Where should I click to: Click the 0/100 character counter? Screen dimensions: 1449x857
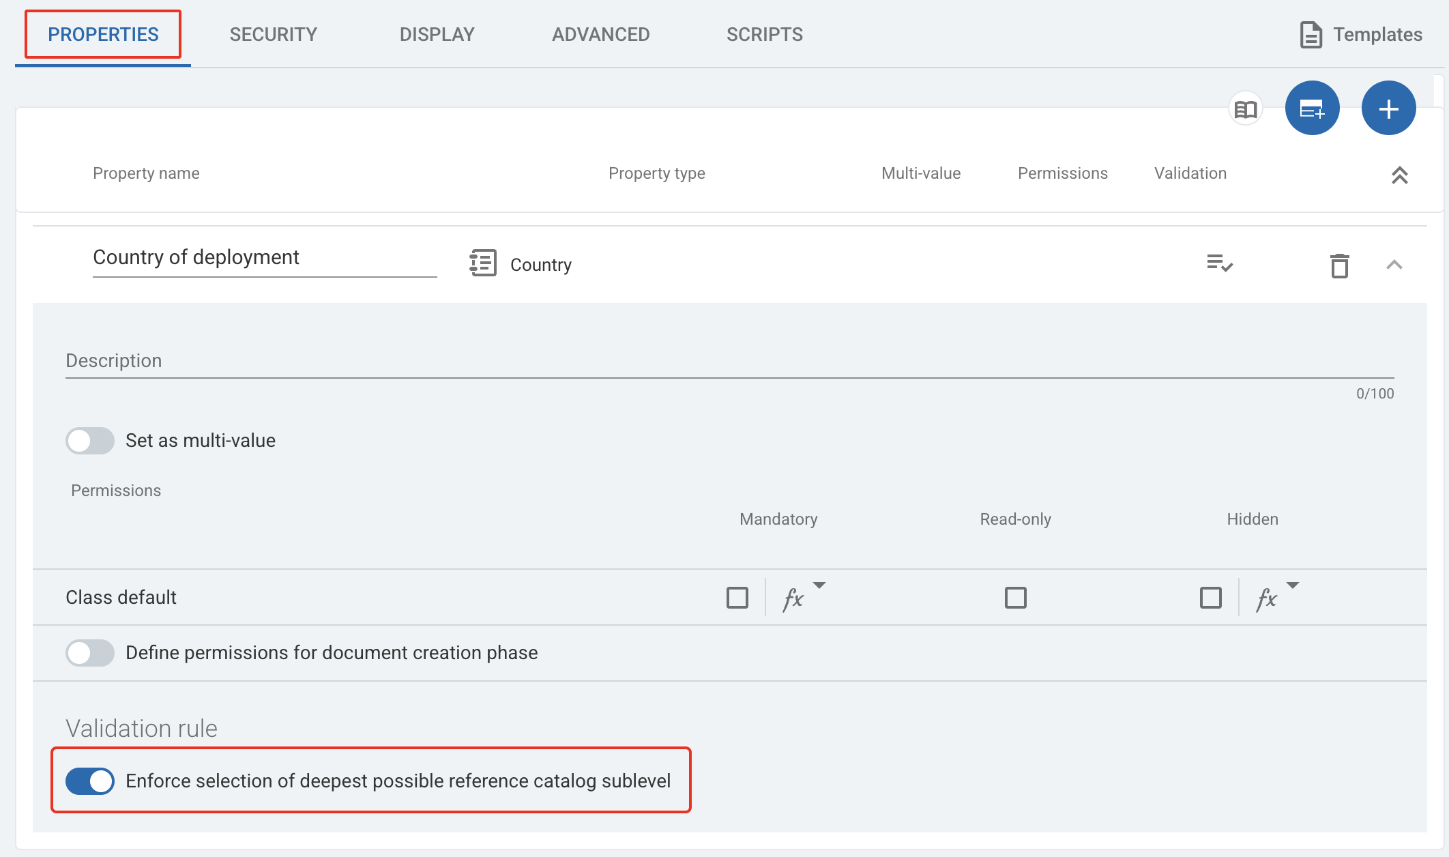(x=1375, y=394)
